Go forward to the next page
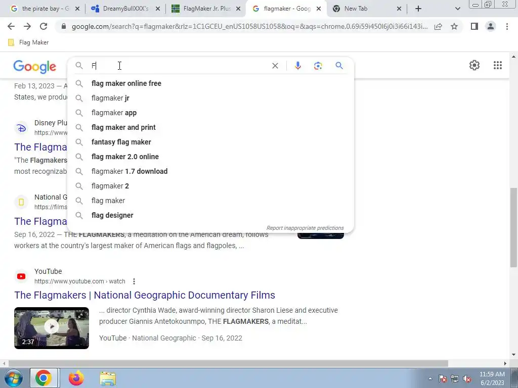 tap(27, 26)
